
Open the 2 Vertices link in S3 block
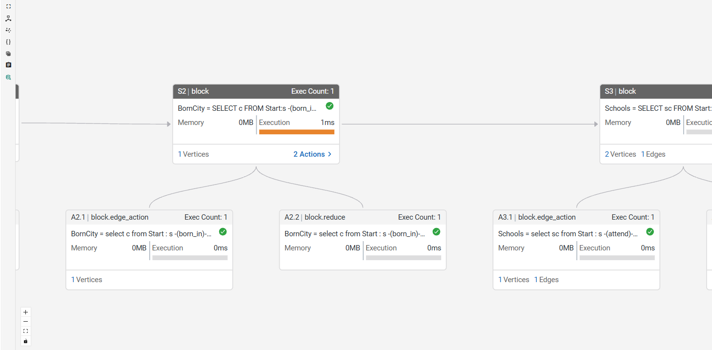pos(620,154)
